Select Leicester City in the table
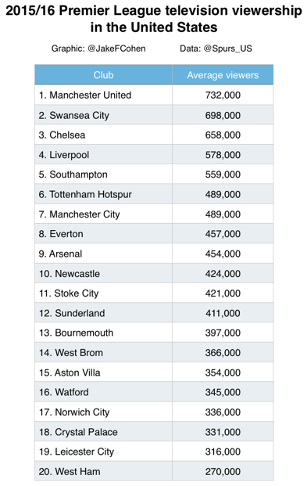 coord(84,452)
